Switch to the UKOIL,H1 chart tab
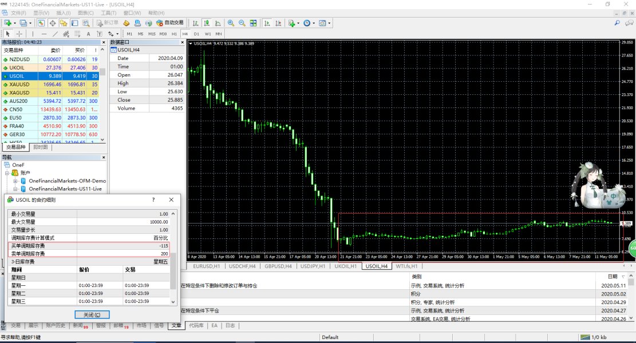The image size is (636, 343). point(346,266)
